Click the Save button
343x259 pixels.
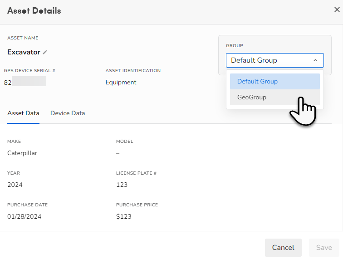(x=324, y=247)
